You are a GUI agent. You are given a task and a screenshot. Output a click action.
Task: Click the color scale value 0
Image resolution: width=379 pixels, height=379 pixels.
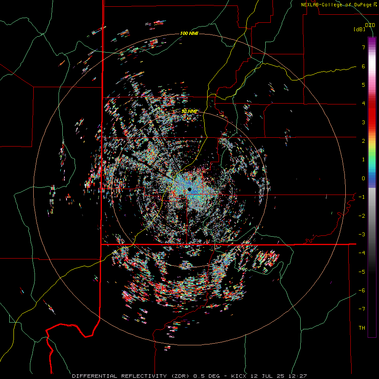tap(363, 179)
